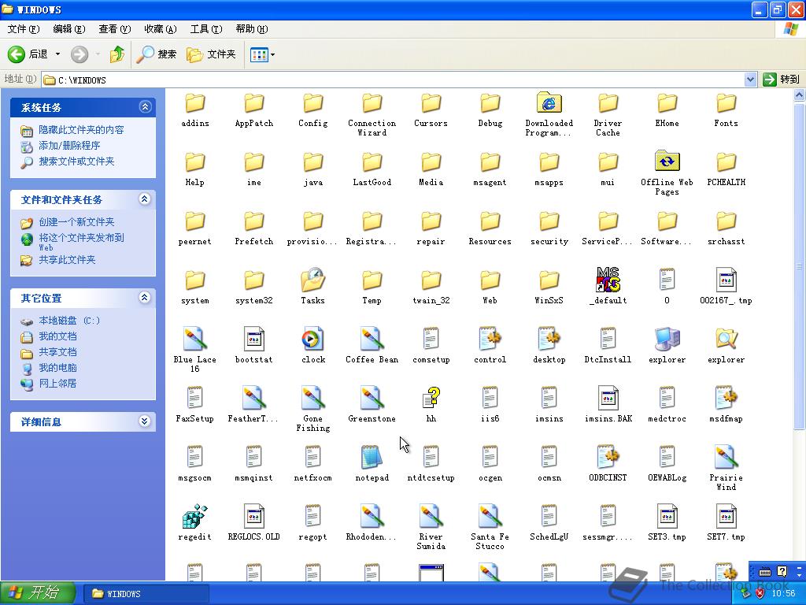This screenshot has height=605, width=806.
Task: Click the 将这个文件夹发布到 Web link
Action: tap(81, 242)
